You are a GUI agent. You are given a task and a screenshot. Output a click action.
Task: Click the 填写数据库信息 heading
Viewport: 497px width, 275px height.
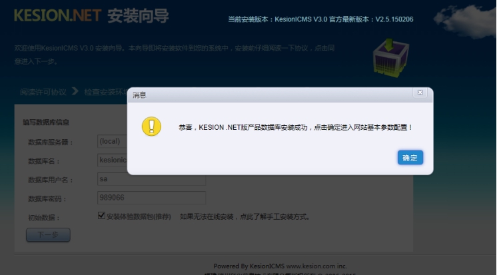pyautogui.click(x=46, y=123)
